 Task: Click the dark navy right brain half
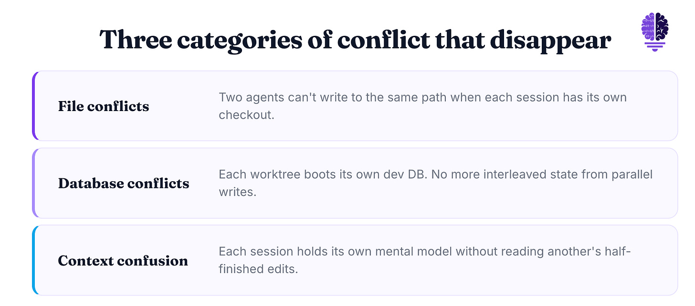(662, 27)
